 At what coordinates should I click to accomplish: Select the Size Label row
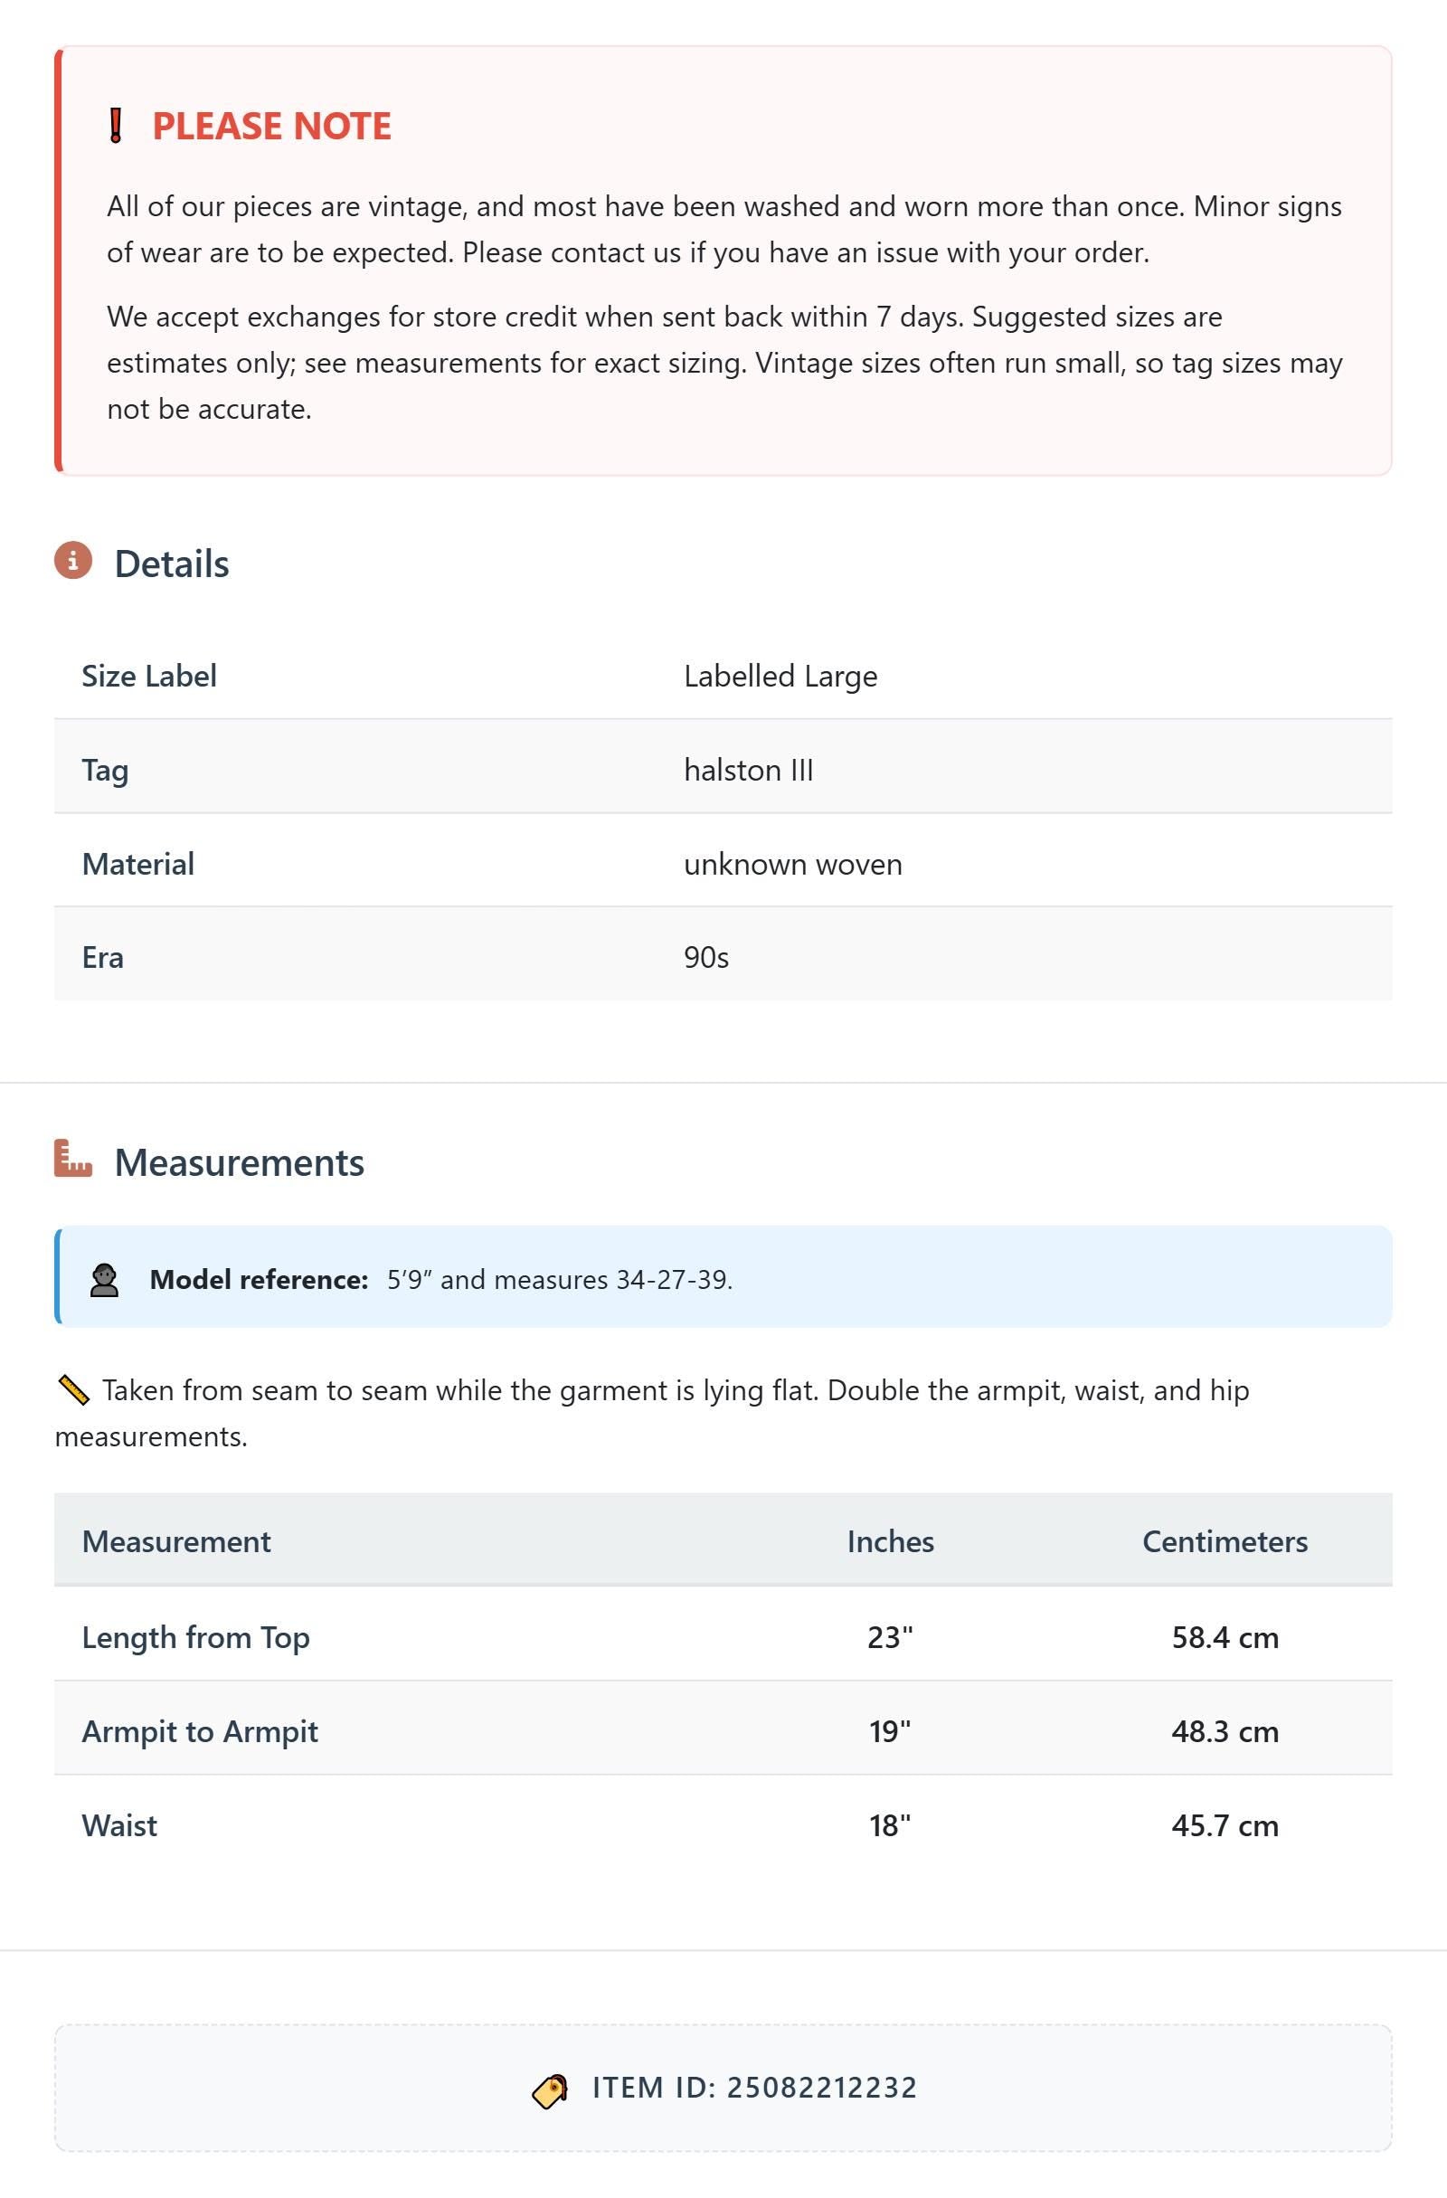point(723,675)
